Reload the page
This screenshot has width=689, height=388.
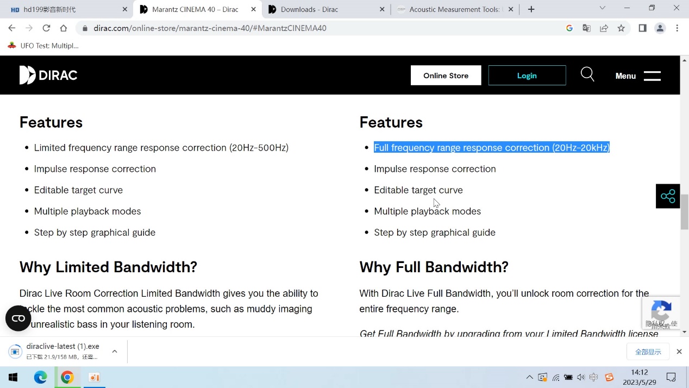46,28
